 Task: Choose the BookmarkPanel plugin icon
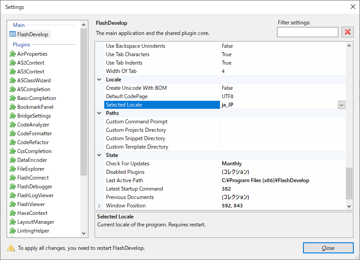coord(12,107)
